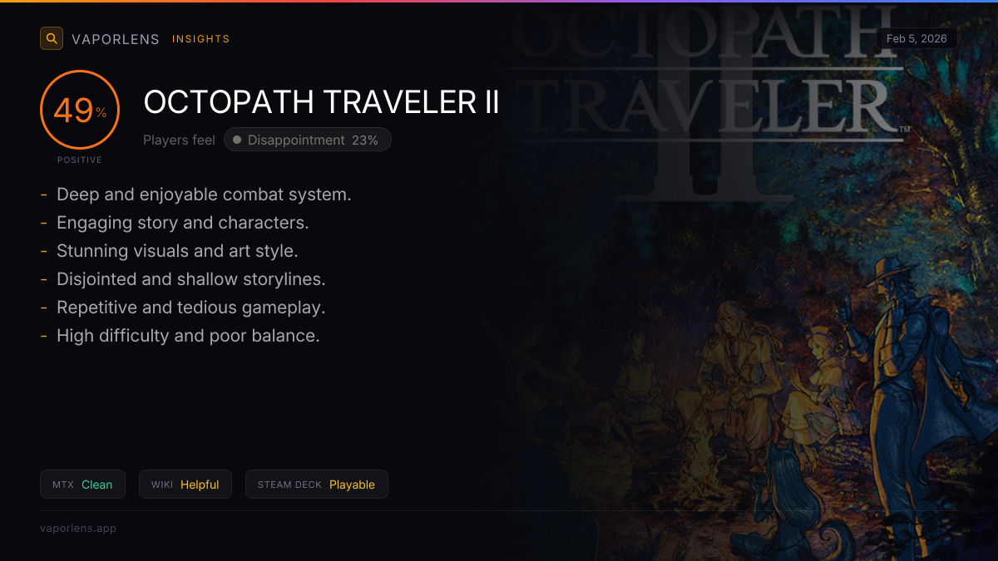This screenshot has height=561, width=998.
Task: Click the OCTOPATH TRAVELER II title
Action: [322, 102]
